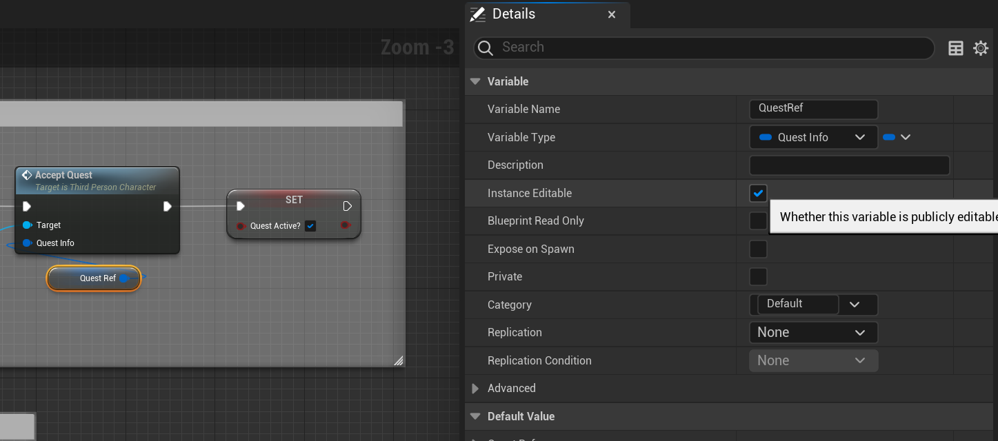Open the Details settings gear icon
Viewport: 998px width, 441px height.
click(x=980, y=48)
